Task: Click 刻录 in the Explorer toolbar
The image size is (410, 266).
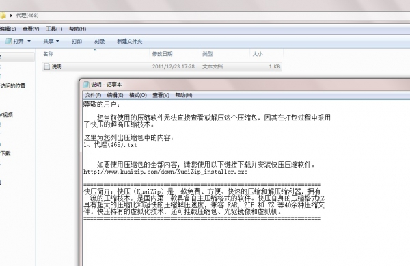Action: coord(99,41)
